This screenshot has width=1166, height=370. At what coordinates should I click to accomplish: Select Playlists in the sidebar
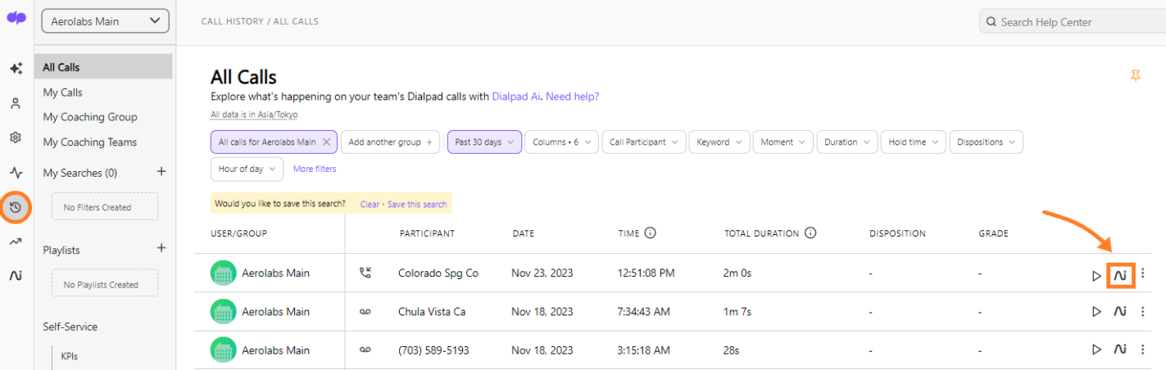(x=61, y=250)
